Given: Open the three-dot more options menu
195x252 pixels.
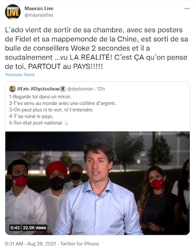Looking at the screenshot, I should [x=187, y=9].
